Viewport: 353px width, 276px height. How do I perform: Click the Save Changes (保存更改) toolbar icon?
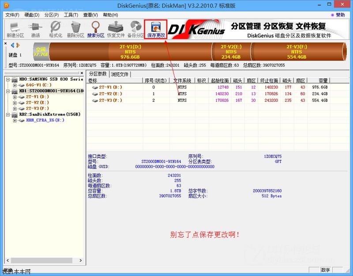[156, 29]
